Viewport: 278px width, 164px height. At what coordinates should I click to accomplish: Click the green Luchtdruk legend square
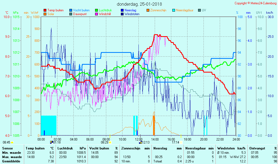(x=96, y=10)
